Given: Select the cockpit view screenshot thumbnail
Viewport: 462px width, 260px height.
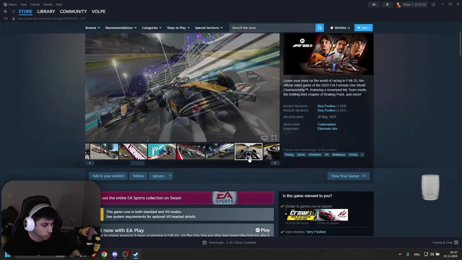Looking at the screenshot, I should point(248,151).
